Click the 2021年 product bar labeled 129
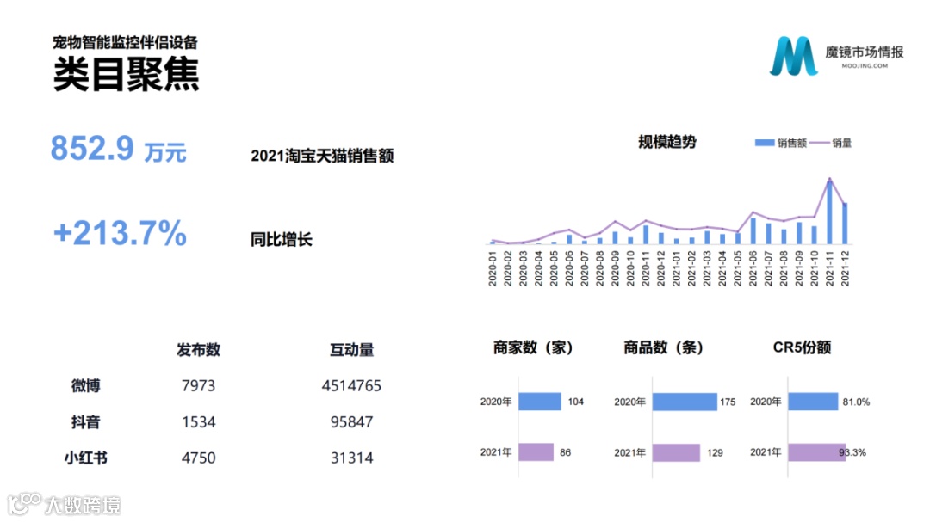The width and height of the screenshot is (930, 522). pyautogui.click(x=676, y=452)
